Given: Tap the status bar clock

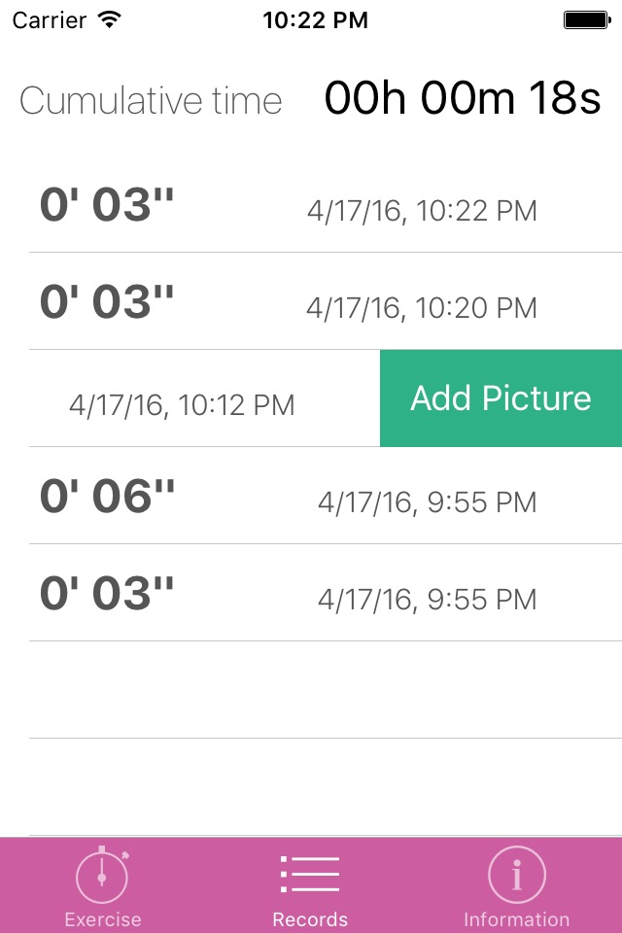Looking at the screenshot, I should (x=315, y=19).
